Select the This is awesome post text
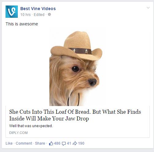The image size is (154, 152). coord(22,24)
